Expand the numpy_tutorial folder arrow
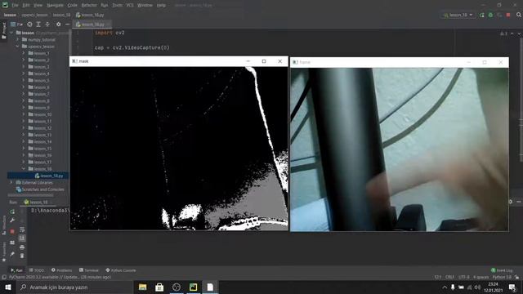The width and height of the screenshot is (523, 294). (x=18, y=40)
